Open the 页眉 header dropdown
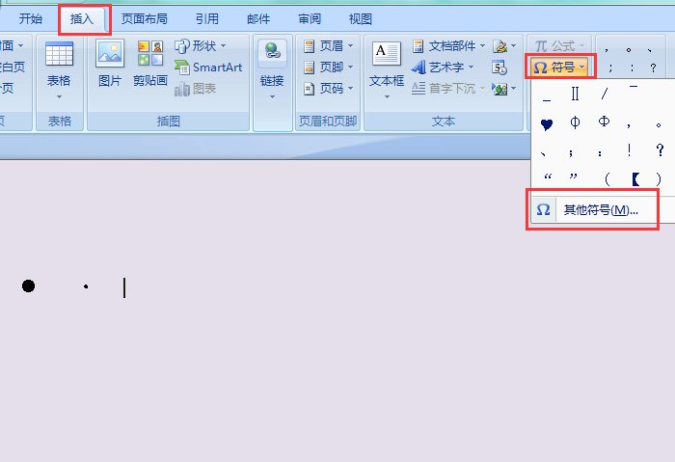The width and height of the screenshot is (675, 462). coord(328,45)
